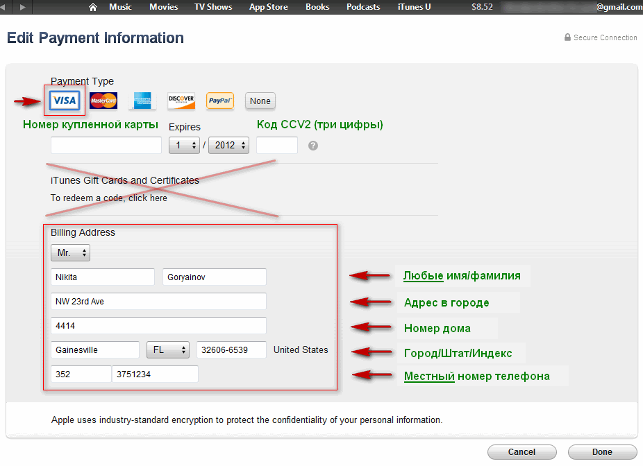
Task: Click the 'Payment Type' label
Action: tap(82, 81)
